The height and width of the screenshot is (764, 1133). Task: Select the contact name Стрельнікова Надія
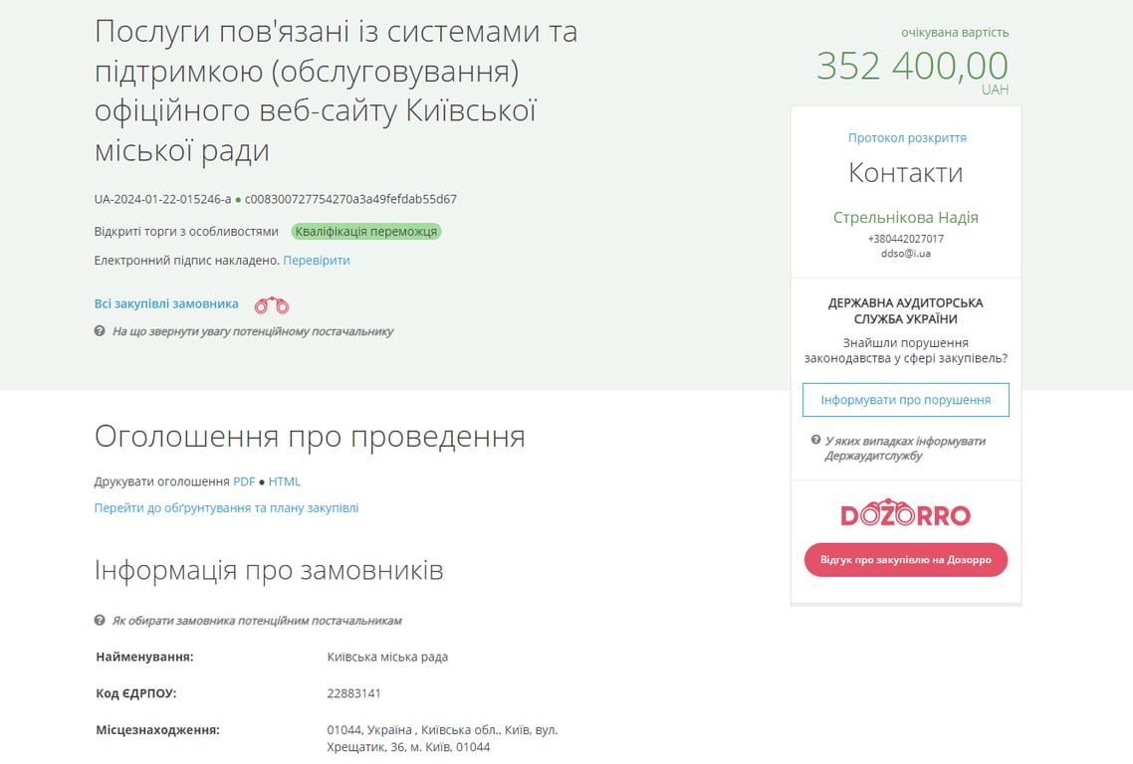[x=906, y=218]
